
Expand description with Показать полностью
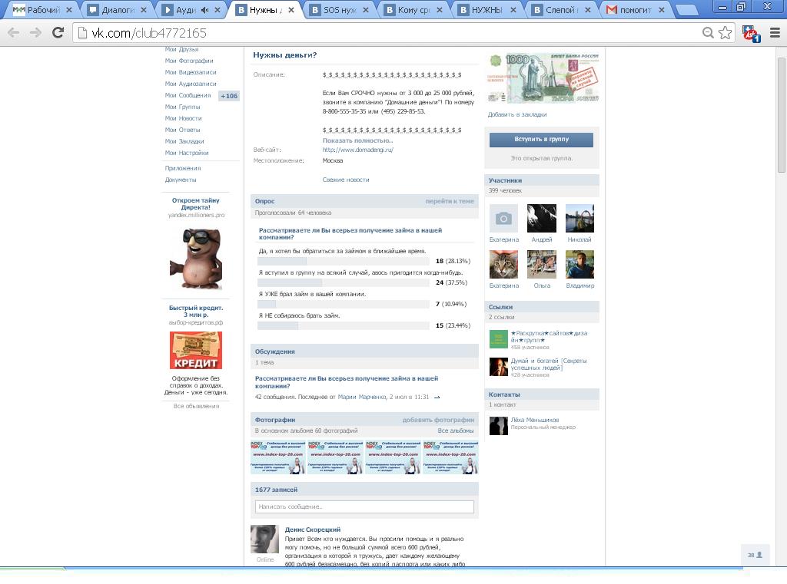click(x=357, y=140)
